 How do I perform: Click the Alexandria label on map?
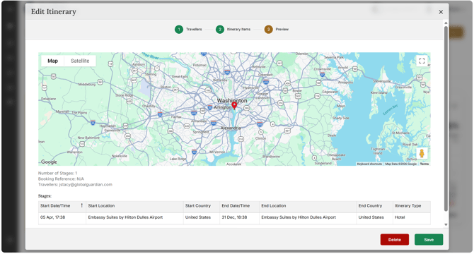point(231,128)
